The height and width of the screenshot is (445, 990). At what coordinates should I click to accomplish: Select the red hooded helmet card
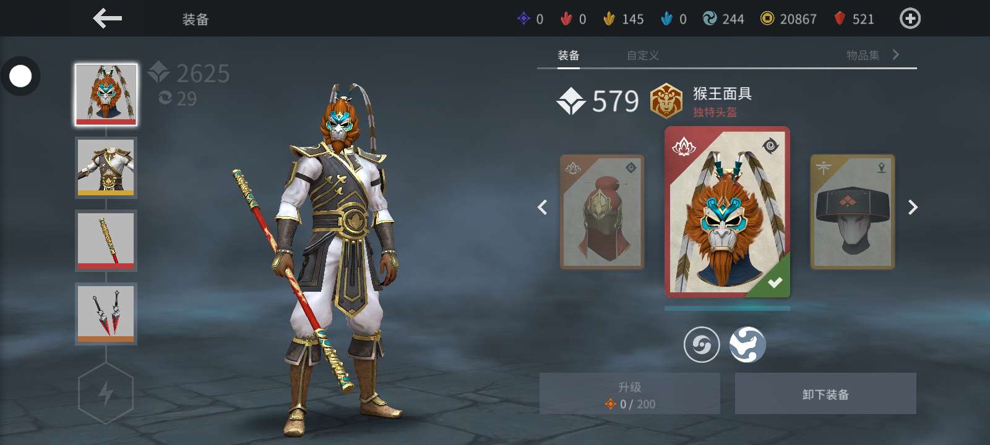click(x=602, y=212)
